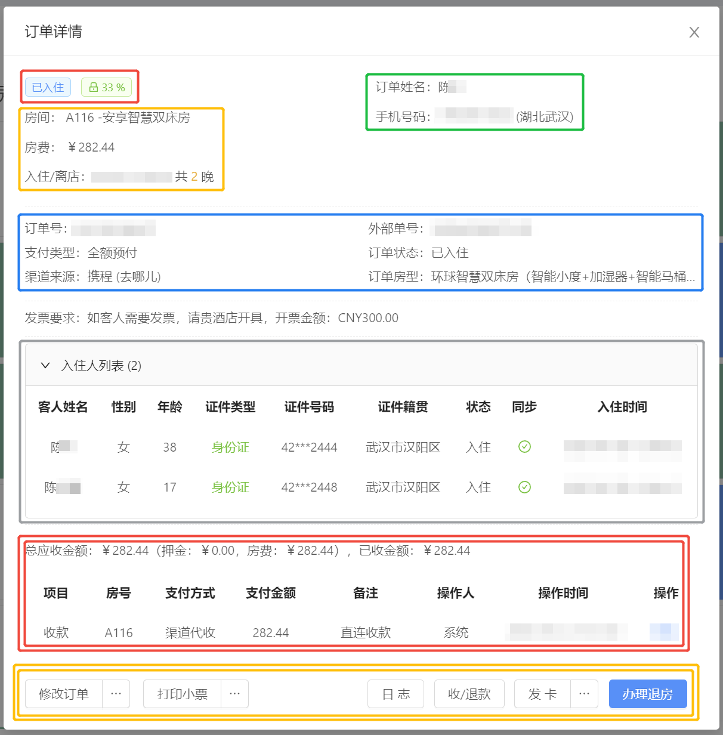This screenshot has height=735, width=723.
Task: Click the 收款 item cell
Action: (x=56, y=632)
